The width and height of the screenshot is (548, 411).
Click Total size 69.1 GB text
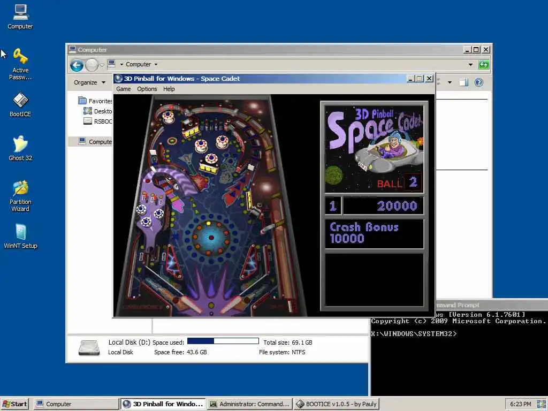coord(288,342)
